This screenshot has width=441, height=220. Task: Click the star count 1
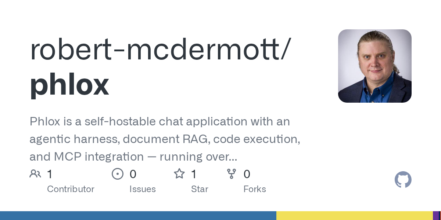194,174
